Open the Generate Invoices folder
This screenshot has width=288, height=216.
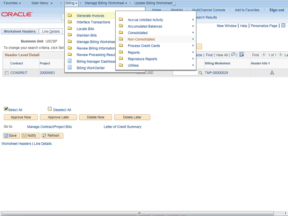90,16
